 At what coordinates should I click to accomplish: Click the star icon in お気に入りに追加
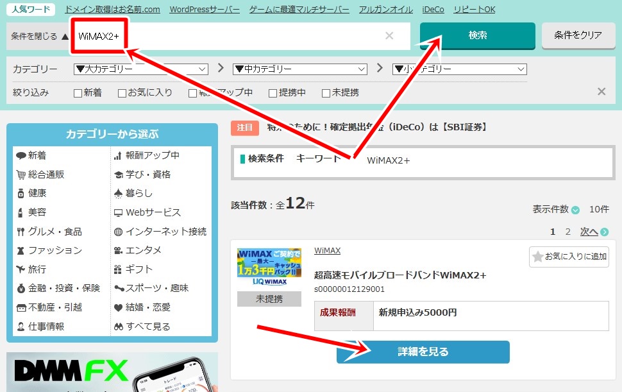[538, 257]
